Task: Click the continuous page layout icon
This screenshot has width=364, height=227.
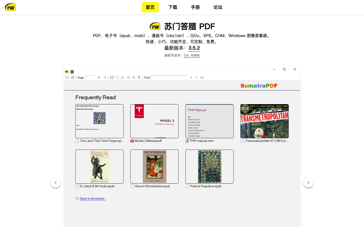Action: [112, 77]
